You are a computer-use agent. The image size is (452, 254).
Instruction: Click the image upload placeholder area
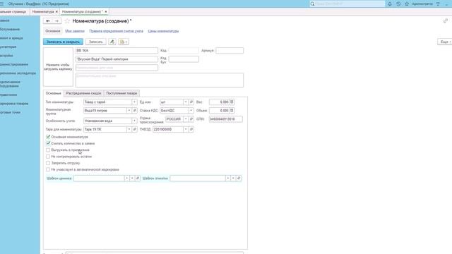(58, 67)
